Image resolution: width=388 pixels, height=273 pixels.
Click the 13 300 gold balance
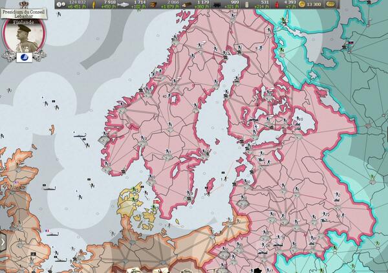[314, 5]
